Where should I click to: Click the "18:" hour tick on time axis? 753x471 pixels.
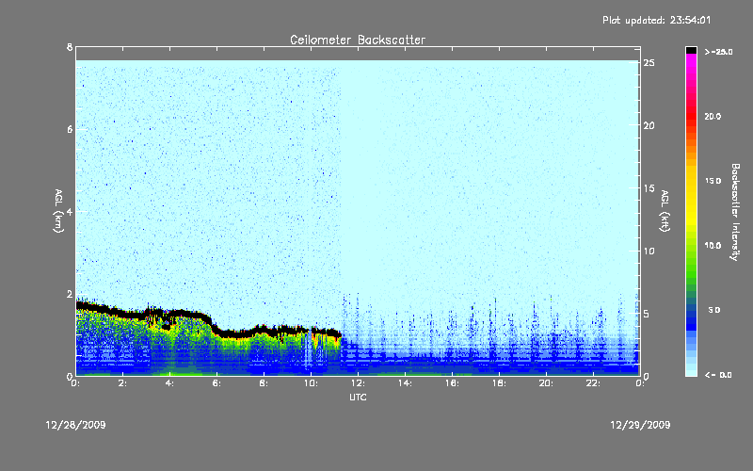(x=500, y=383)
